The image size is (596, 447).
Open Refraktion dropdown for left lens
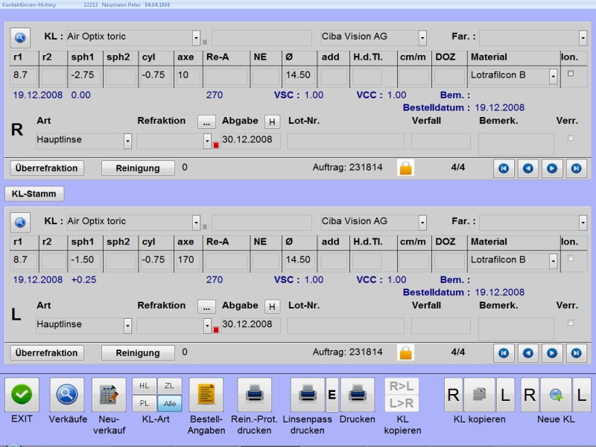[x=207, y=326]
